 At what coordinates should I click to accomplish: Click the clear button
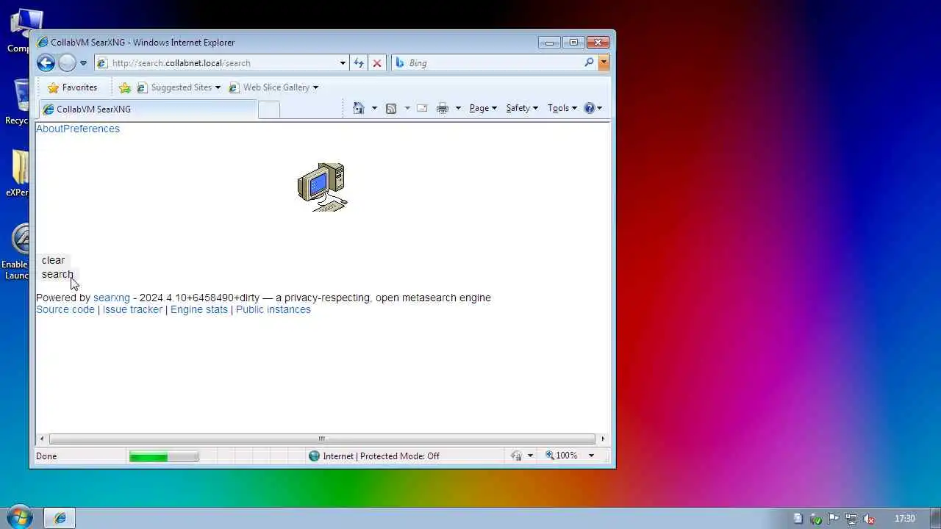53,260
